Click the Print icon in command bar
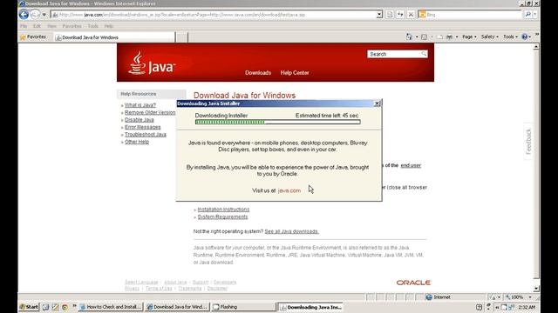Image resolution: width=558 pixels, height=313 pixels. click(x=450, y=37)
